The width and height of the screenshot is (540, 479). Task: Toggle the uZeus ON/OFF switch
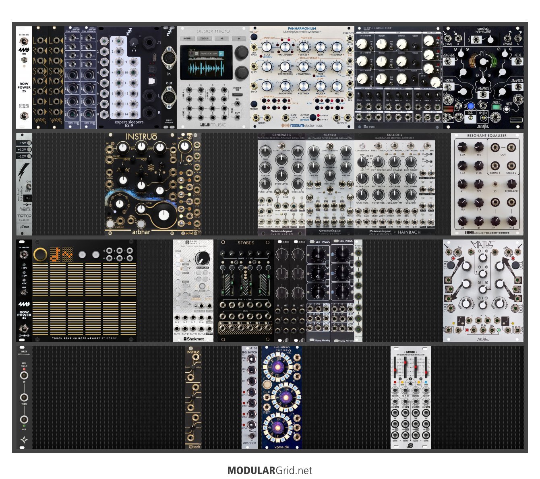[28, 186]
